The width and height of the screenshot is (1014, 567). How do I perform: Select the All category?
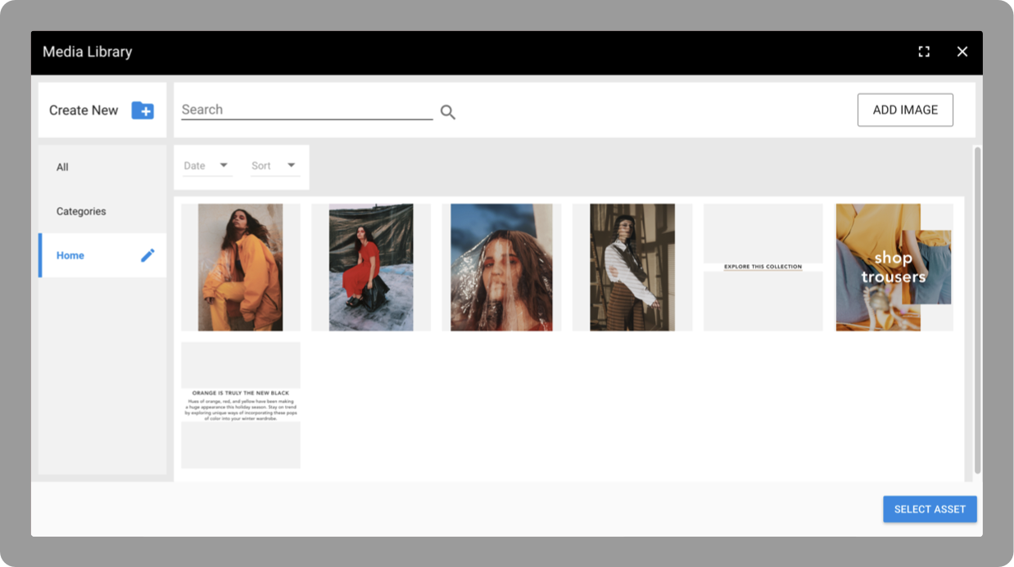pyautogui.click(x=102, y=167)
